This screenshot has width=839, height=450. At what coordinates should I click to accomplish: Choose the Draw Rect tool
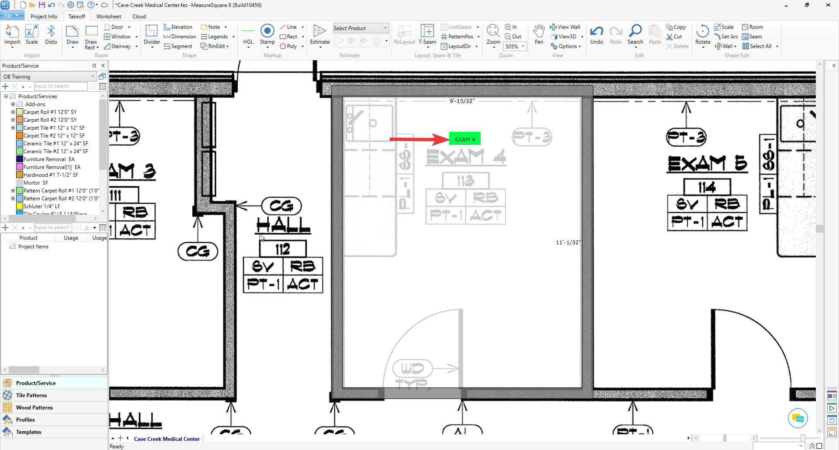91,37
